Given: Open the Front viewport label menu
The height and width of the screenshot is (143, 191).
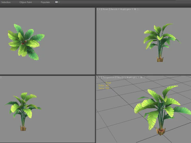Looking at the screenshot, I should pyautogui.click(x=105, y=9).
